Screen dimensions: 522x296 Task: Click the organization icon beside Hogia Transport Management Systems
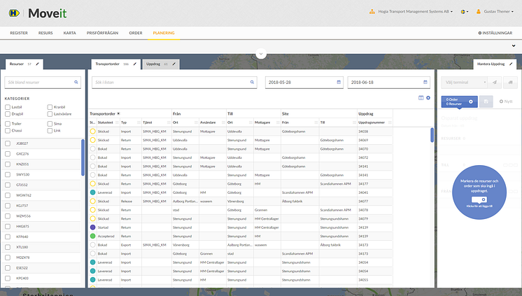372,12
